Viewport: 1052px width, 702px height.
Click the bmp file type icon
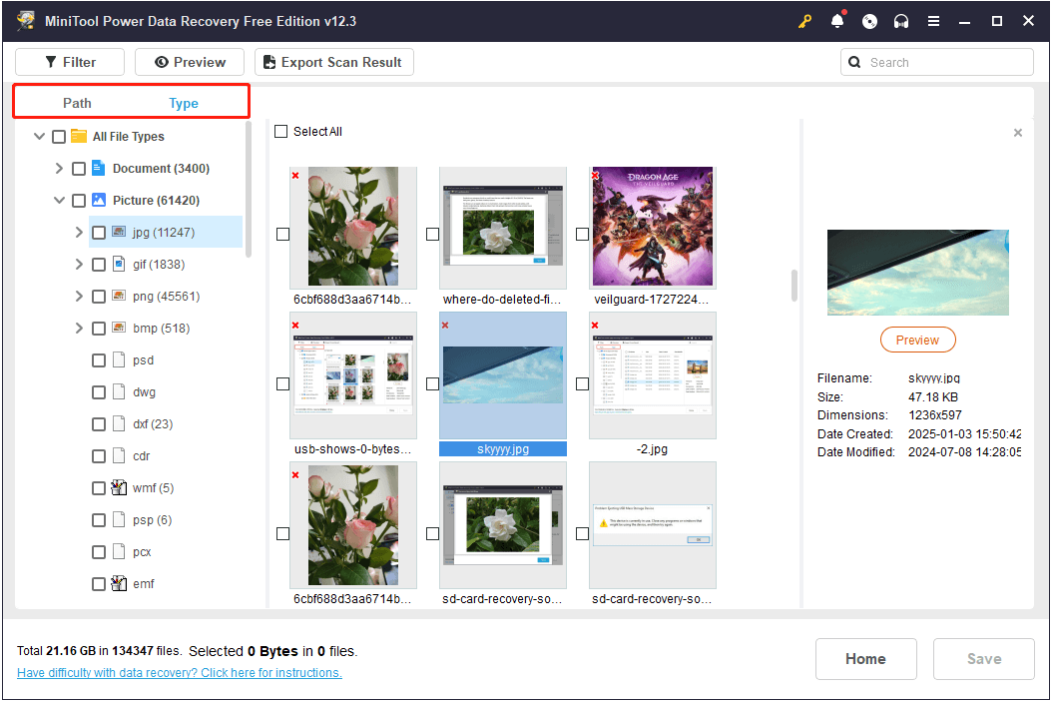(x=119, y=328)
